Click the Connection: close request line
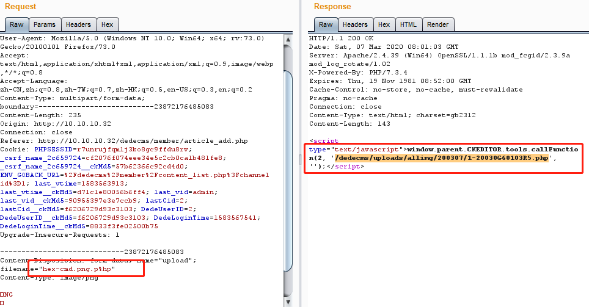 [x=36, y=132]
